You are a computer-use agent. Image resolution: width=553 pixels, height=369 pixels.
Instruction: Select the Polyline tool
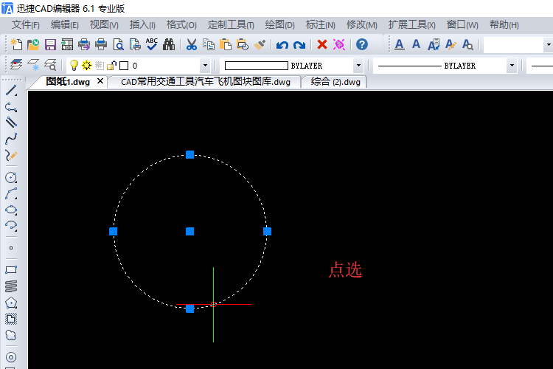click(x=11, y=107)
